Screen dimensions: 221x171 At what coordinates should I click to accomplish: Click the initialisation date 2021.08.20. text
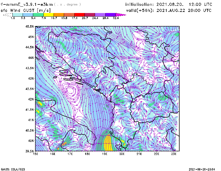pyautogui.click(x=170, y=4)
